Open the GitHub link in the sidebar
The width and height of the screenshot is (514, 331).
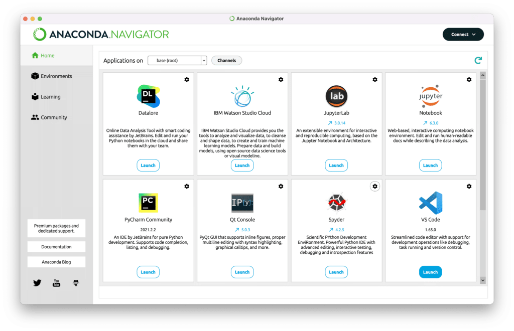tap(76, 283)
